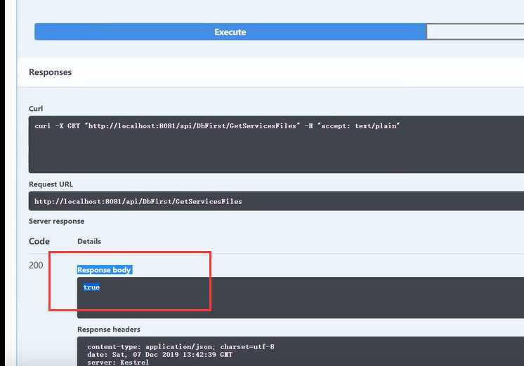Click the Code column header
Viewport: 524px width, 366px height.
pos(39,241)
